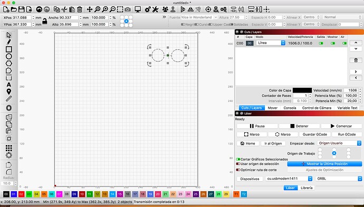The image size is (364, 207).
Task: Switch to the Control de Cámara tab
Action: 317,108
